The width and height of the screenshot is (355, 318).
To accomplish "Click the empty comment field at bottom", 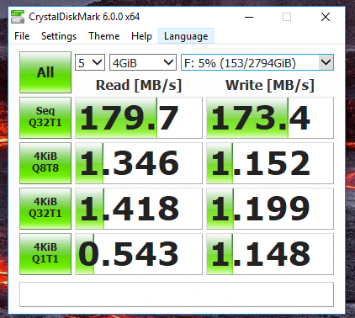I will 177,294.
